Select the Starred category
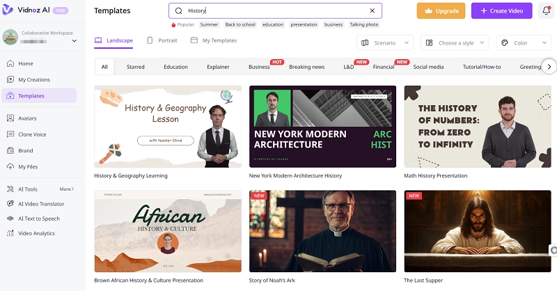 [x=136, y=67]
